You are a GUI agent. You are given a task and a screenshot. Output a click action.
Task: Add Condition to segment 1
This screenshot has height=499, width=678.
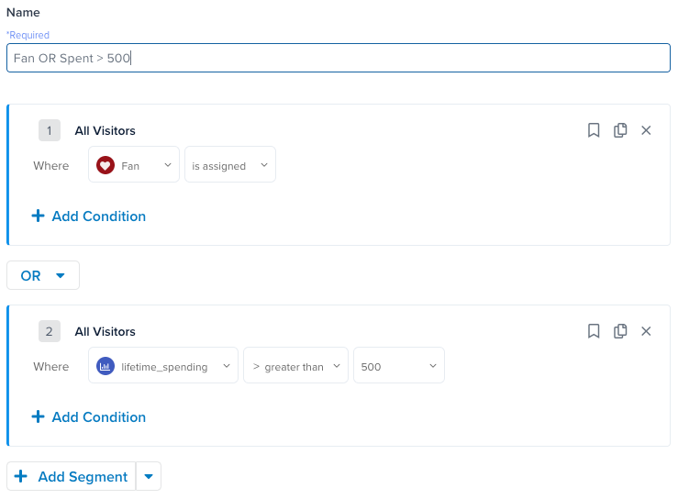[x=89, y=216]
